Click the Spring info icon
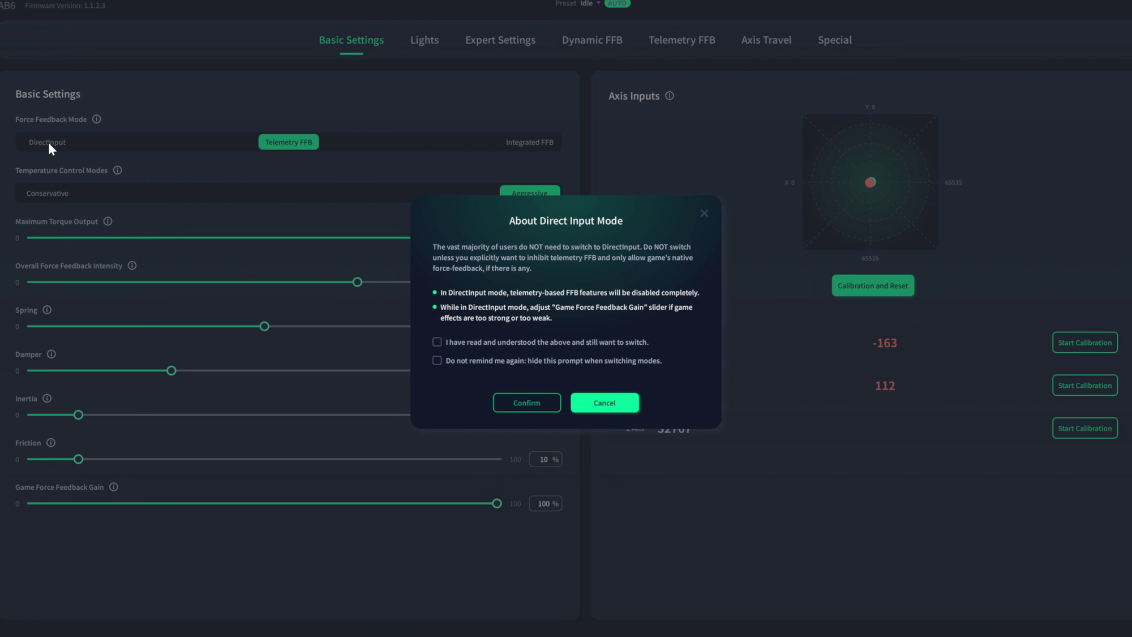 (x=47, y=310)
